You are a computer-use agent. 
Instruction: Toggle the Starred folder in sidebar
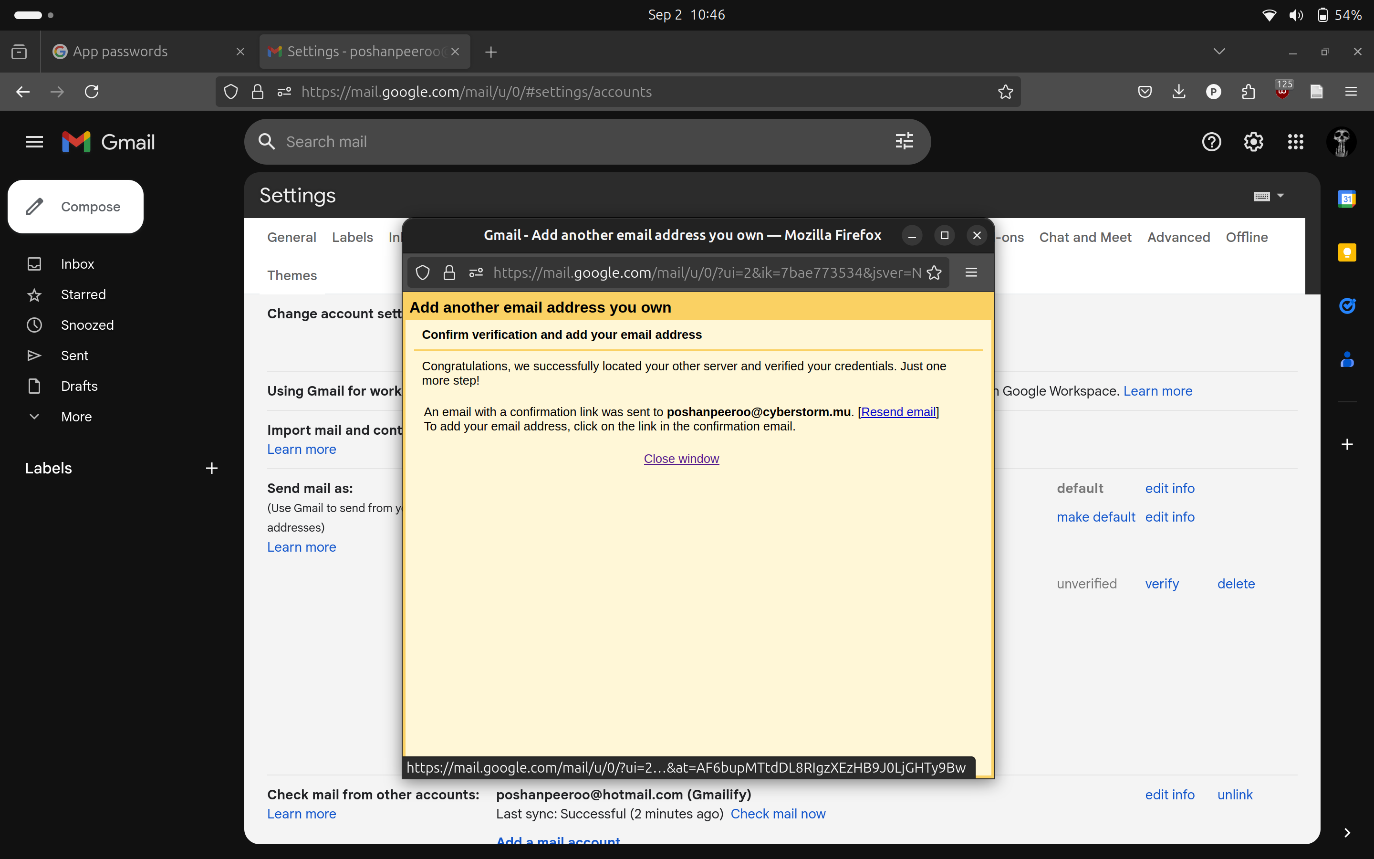tap(84, 294)
